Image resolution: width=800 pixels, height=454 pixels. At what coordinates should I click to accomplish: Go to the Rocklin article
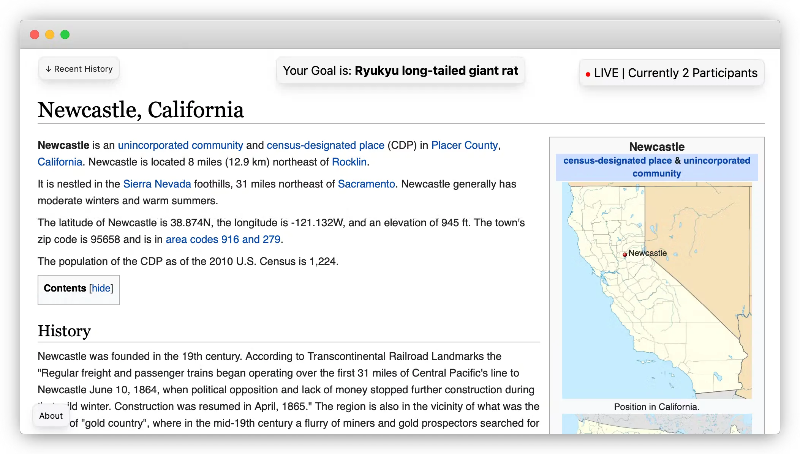(x=349, y=162)
